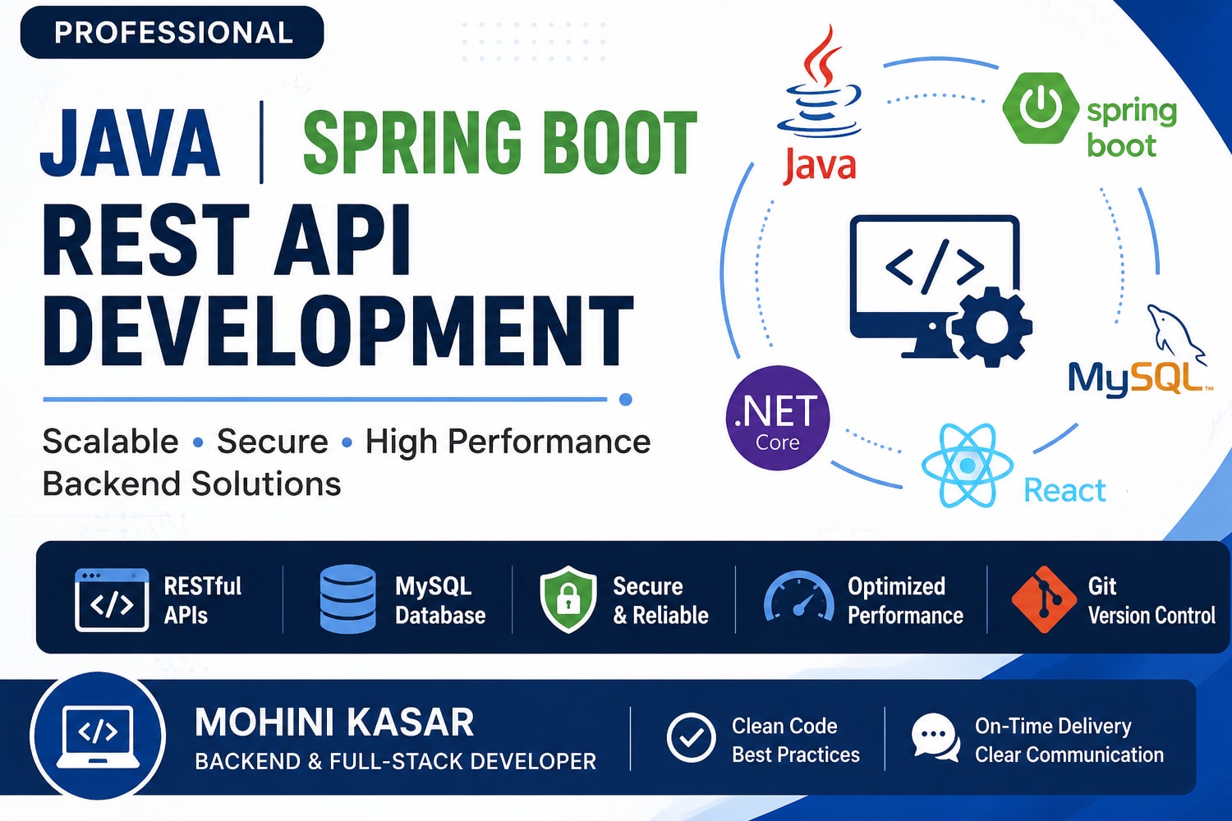
Task: Click the Clean Code Best Practices text
Action: point(796,741)
